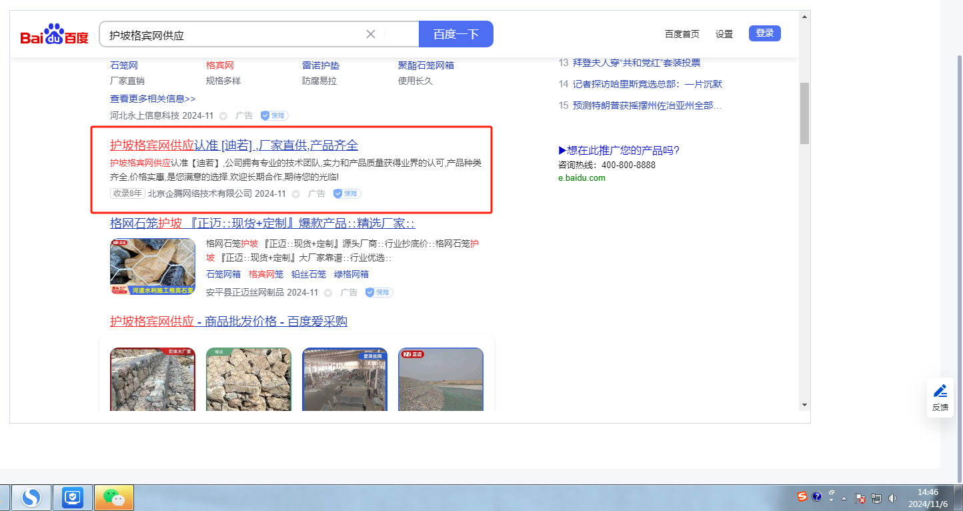This screenshot has width=963, height=511.
Task: Click the 百度一下 search button
Action: coord(456,34)
